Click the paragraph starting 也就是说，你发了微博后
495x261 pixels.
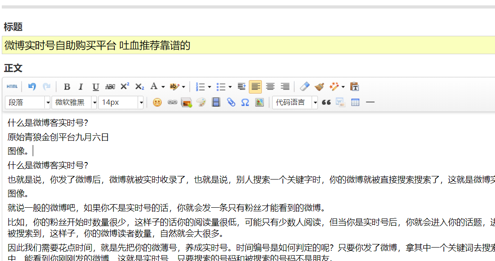[x=251, y=180]
